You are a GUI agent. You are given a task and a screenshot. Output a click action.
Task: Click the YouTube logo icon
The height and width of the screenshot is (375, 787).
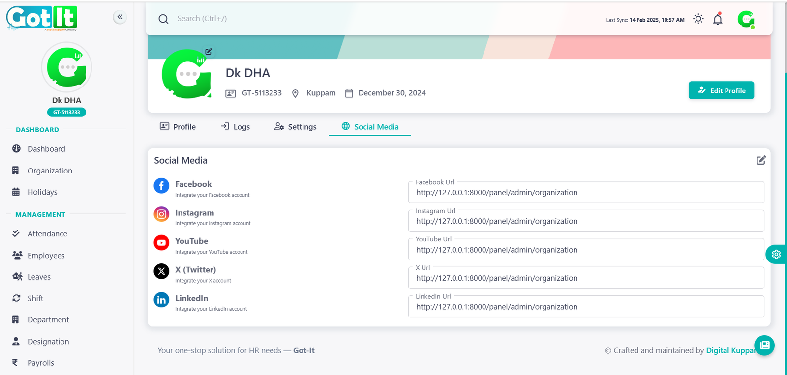(x=161, y=243)
